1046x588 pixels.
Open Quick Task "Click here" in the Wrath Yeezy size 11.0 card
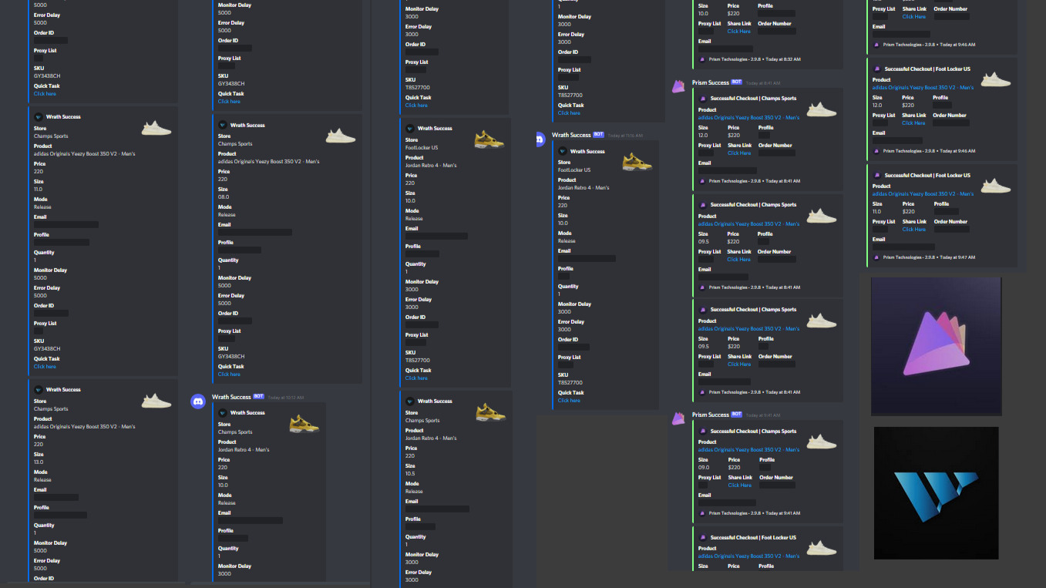click(x=45, y=366)
